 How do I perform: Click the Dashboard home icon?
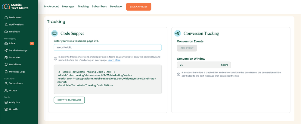[x=6, y=17]
